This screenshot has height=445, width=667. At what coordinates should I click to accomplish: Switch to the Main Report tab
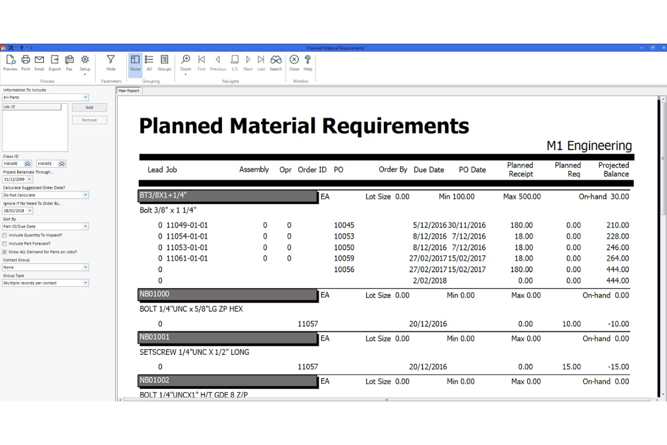tap(128, 90)
